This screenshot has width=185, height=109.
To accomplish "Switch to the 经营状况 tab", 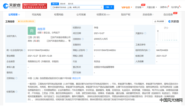I will 103,14.
